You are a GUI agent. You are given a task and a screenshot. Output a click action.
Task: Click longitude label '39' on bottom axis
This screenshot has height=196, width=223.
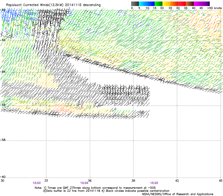(x=133, y=181)
